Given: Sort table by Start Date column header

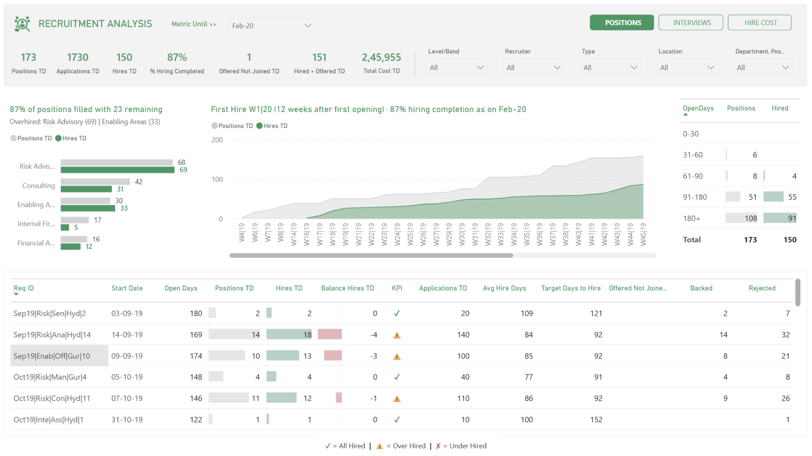Looking at the screenshot, I should click(127, 288).
